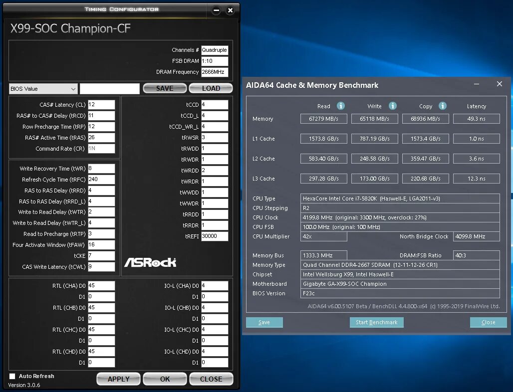Click the tRRDR field

(x=215, y=225)
